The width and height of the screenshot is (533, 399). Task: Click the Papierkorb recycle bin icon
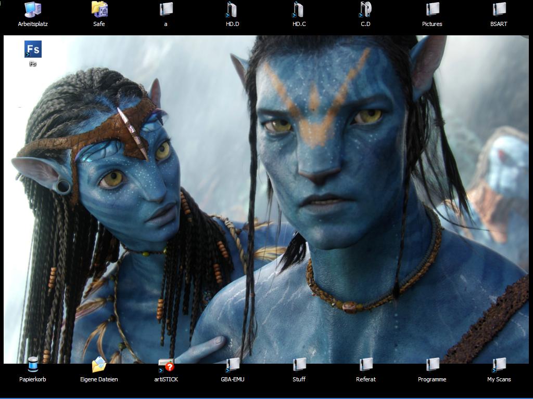point(33,365)
